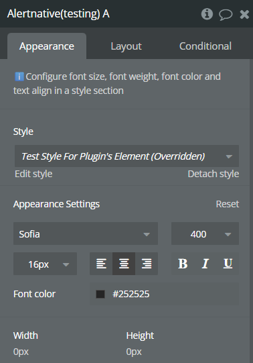This screenshot has height=363, width=253.
Task: Click the Edit style link
Action: coord(33,174)
